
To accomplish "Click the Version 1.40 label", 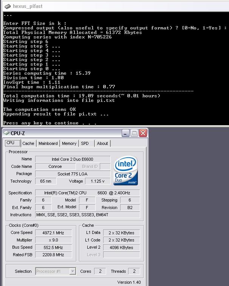I will (129, 282).
